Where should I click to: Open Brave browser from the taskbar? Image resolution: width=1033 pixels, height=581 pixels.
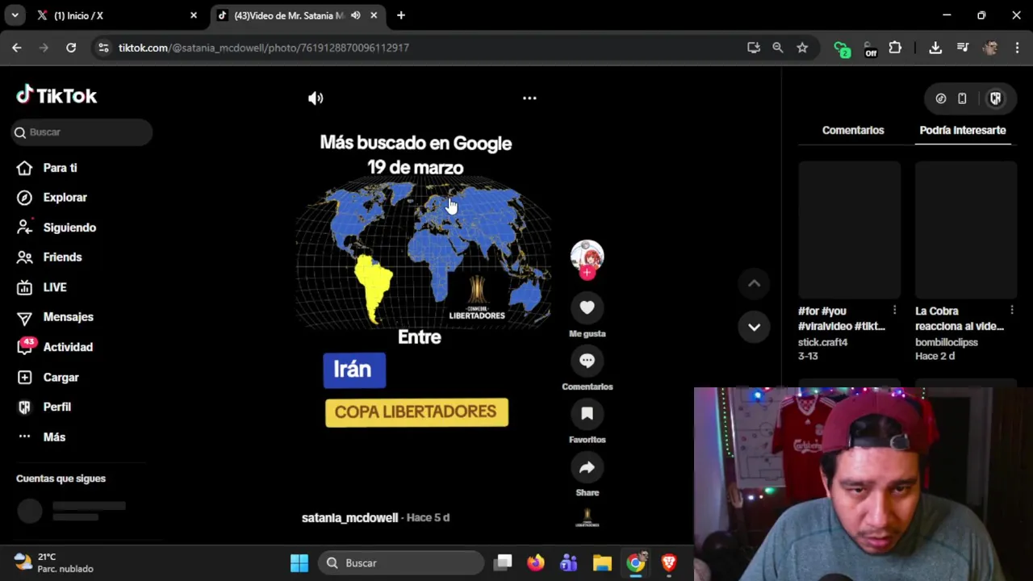pos(669,562)
